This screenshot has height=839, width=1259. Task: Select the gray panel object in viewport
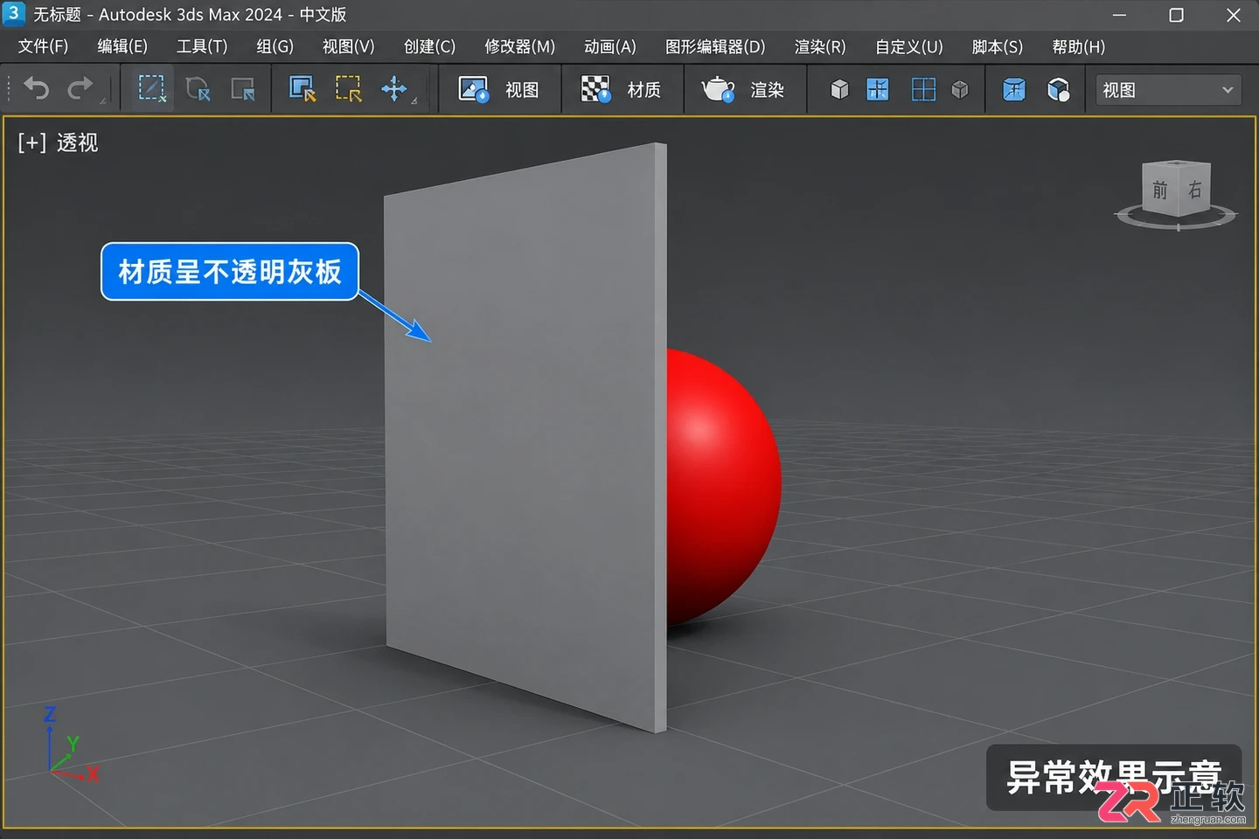tap(525, 437)
